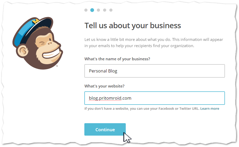Click the yellow M badge on Freddie's hat
Viewport: 239px width, 147px height.
point(36,21)
